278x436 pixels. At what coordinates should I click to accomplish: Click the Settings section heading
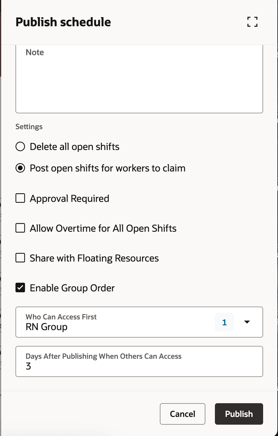tap(29, 127)
